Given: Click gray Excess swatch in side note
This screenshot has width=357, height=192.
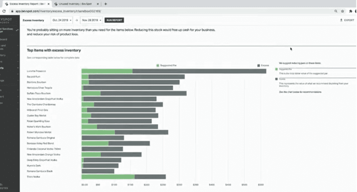Looking at the screenshot, I should [x=276, y=79].
